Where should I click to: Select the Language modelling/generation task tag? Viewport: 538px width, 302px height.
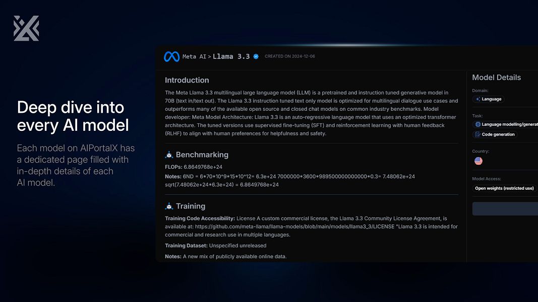click(505, 125)
